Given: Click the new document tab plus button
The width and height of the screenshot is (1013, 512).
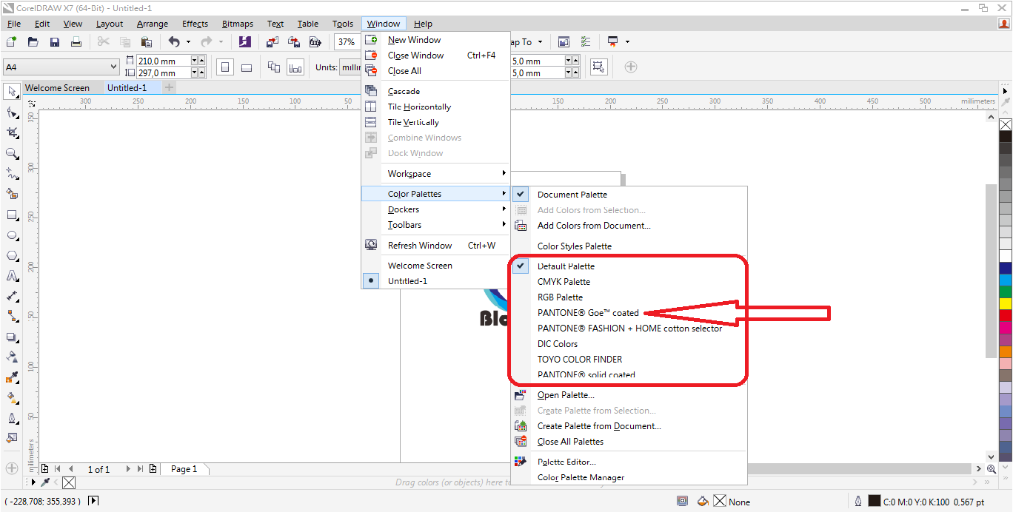Looking at the screenshot, I should 170,87.
